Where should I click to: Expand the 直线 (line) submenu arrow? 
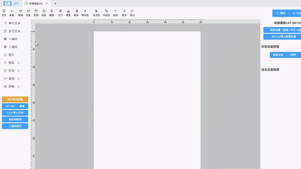(x=19, y=78)
